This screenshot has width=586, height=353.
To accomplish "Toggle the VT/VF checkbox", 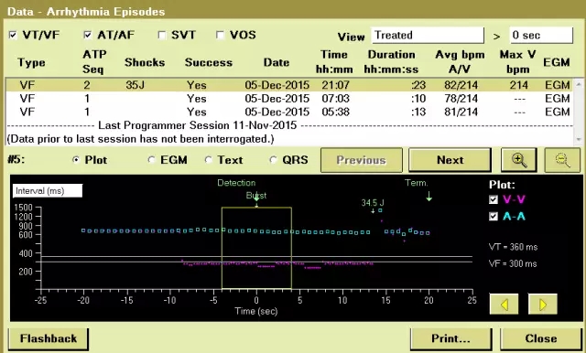I will pyautogui.click(x=13, y=35).
